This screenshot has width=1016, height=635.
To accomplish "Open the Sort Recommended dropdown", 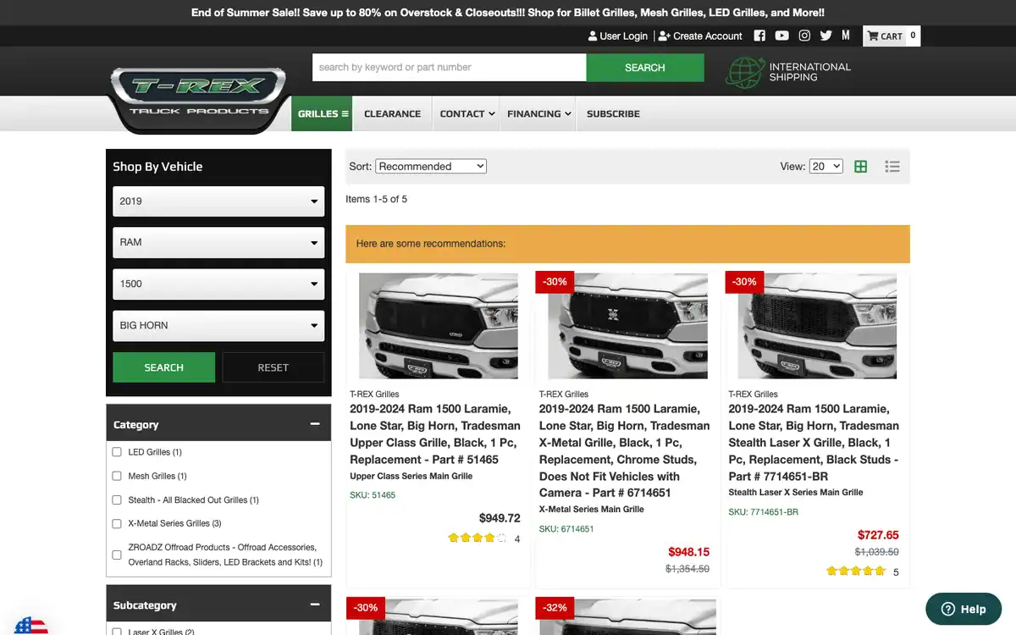I will tap(431, 167).
